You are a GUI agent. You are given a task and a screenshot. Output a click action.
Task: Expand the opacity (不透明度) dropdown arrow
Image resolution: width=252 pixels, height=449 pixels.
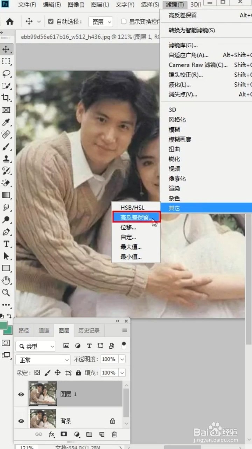click(x=122, y=359)
